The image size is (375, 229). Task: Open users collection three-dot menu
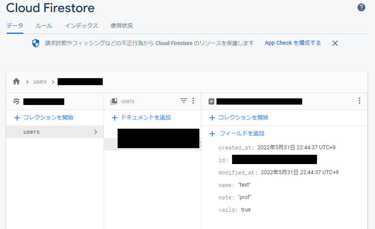(x=193, y=101)
